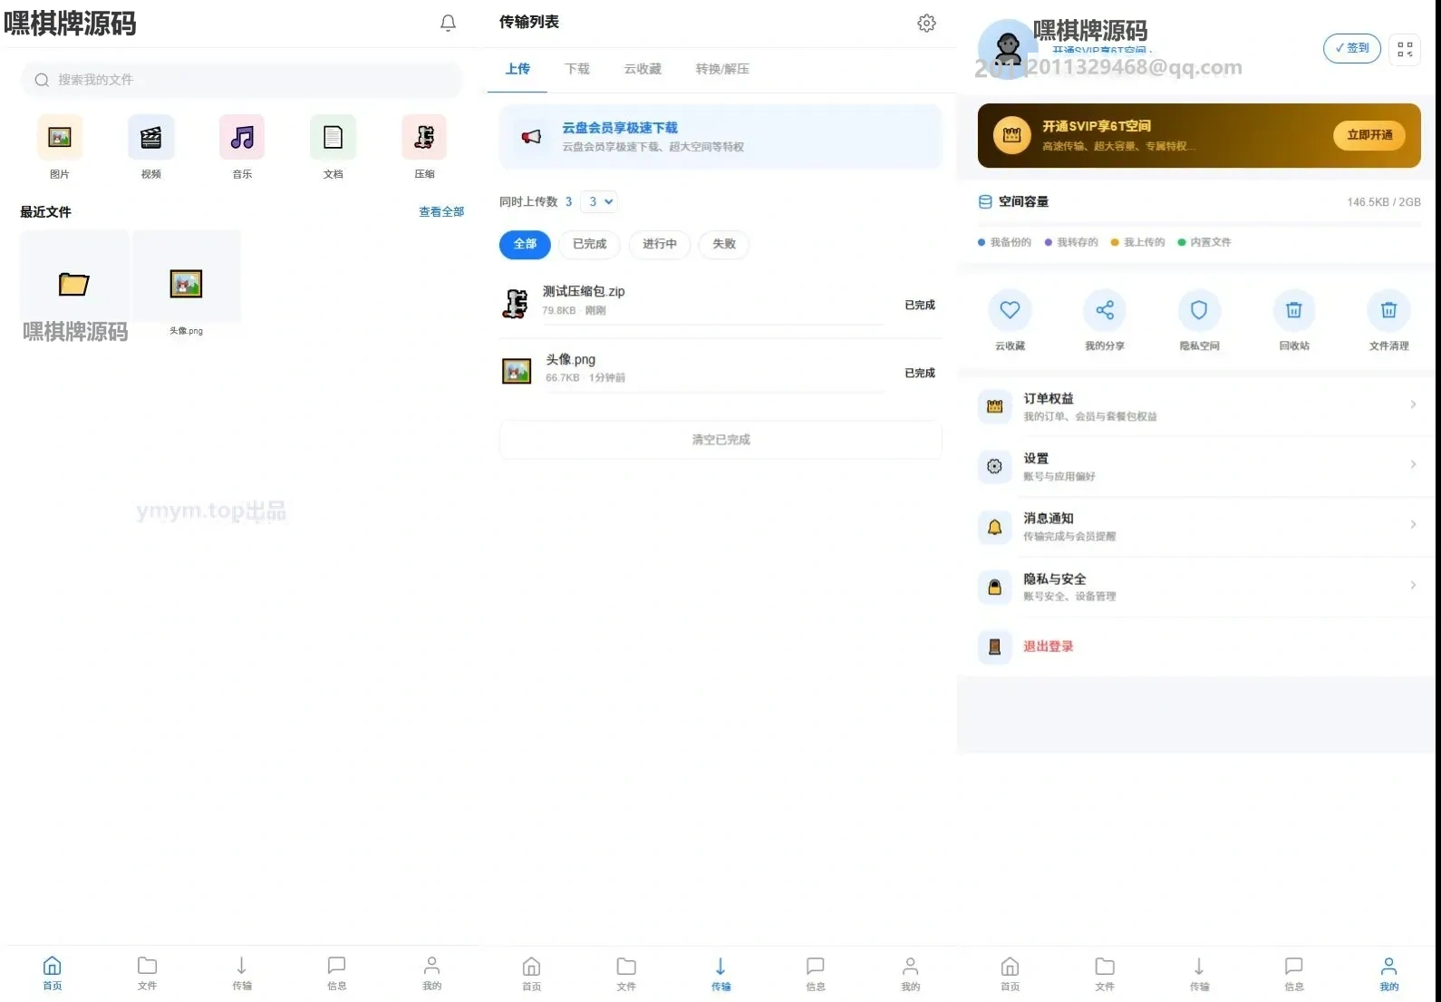The image size is (1441, 1002).
Task: Expand the 订单权益 row chevron
Action: (1413, 404)
